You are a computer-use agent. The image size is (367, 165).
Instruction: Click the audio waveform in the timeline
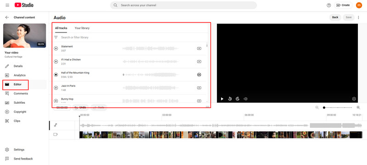point(221,125)
